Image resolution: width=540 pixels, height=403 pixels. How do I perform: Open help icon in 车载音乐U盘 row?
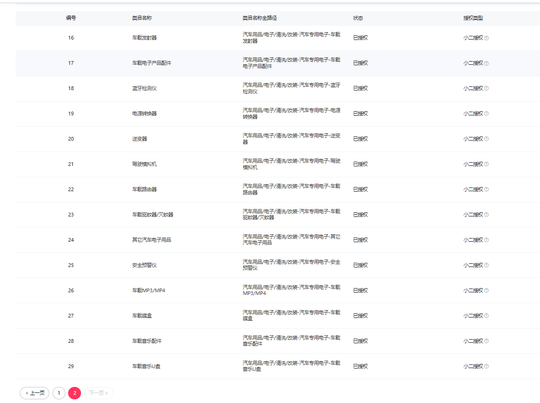point(486,367)
